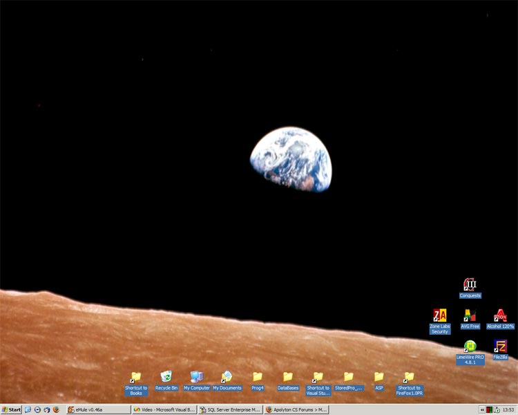This screenshot has height=415, width=518.
Task: Select the Zone Labs Security icon
Action: (x=439, y=316)
